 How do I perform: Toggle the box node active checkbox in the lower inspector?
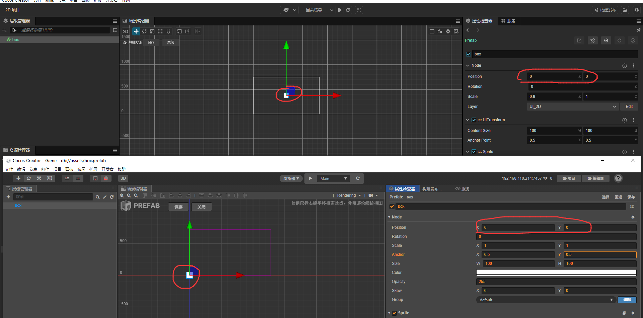click(392, 206)
